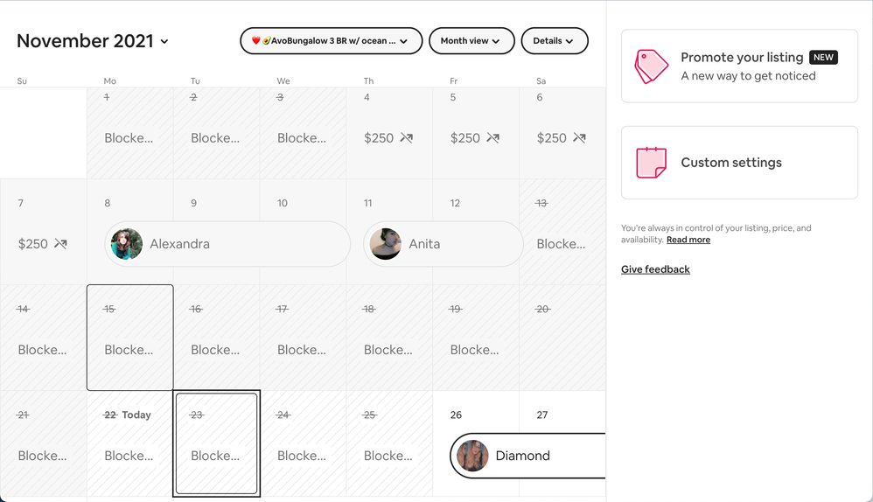Image resolution: width=873 pixels, height=502 pixels.
Task: Select the blocked November 23 cell
Action: [x=216, y=443]
